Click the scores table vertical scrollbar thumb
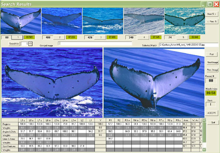This screenshot has height=153, width=220. click(x=204, y=132)
